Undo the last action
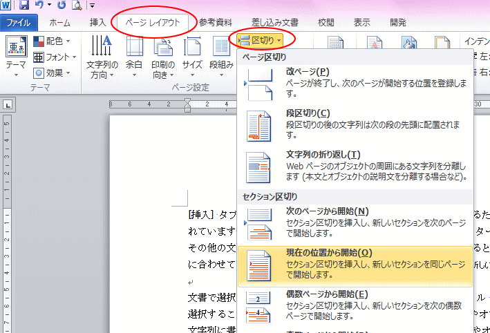490x333 pixels. 39,5
